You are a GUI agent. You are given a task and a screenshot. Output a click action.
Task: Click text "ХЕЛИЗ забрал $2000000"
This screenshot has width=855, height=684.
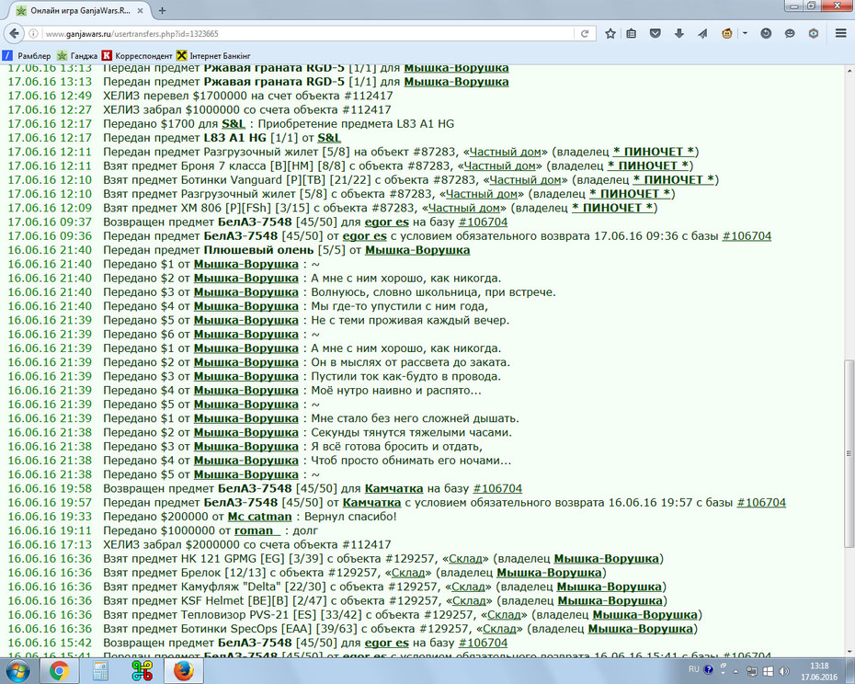tap(171, 545)
